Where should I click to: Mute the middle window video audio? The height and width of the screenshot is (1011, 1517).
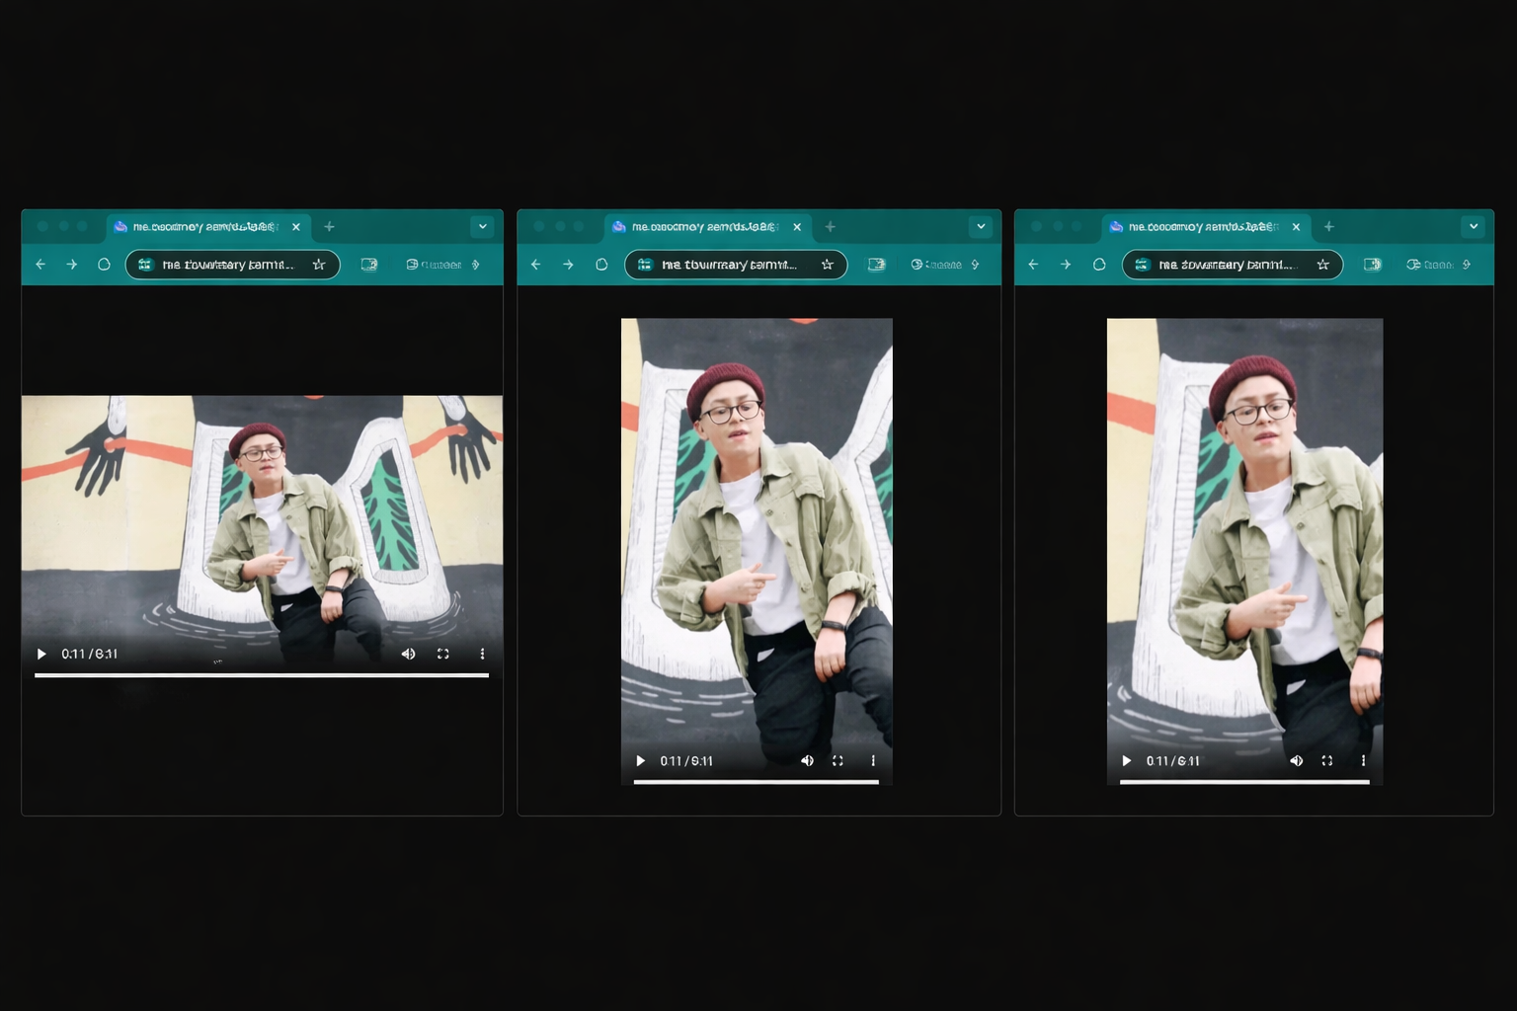(807, 761)
